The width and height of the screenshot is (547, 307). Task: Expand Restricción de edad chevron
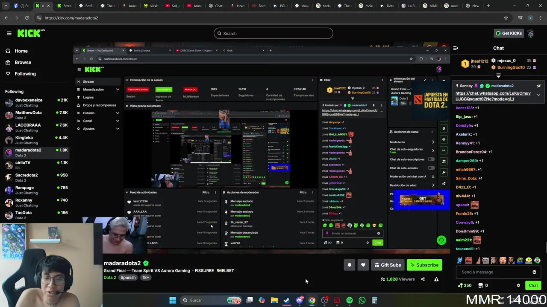432,185
